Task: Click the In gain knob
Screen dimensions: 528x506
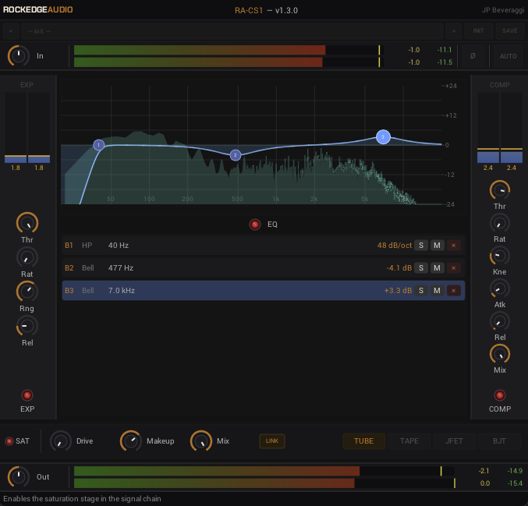Action: [x=19, y=55]
